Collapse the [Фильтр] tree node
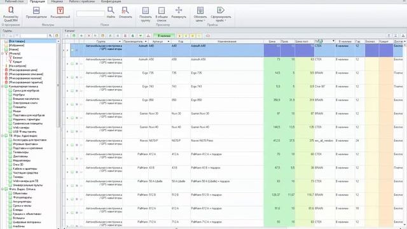The height and width of the screenshot is (229, 407). pos(3,53)
